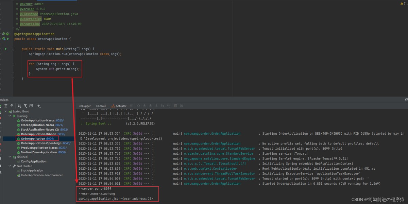Click the run arrow beside class OrderApplication

[x=8, y=39]
